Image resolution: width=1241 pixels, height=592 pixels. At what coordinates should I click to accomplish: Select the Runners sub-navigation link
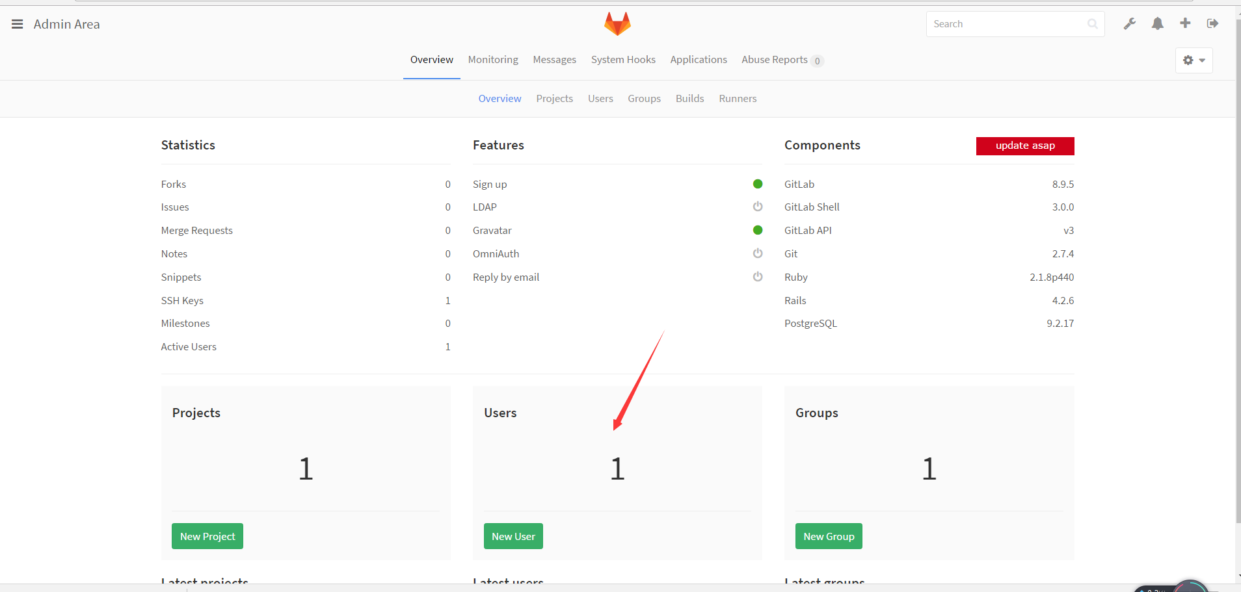coord(738,99)
